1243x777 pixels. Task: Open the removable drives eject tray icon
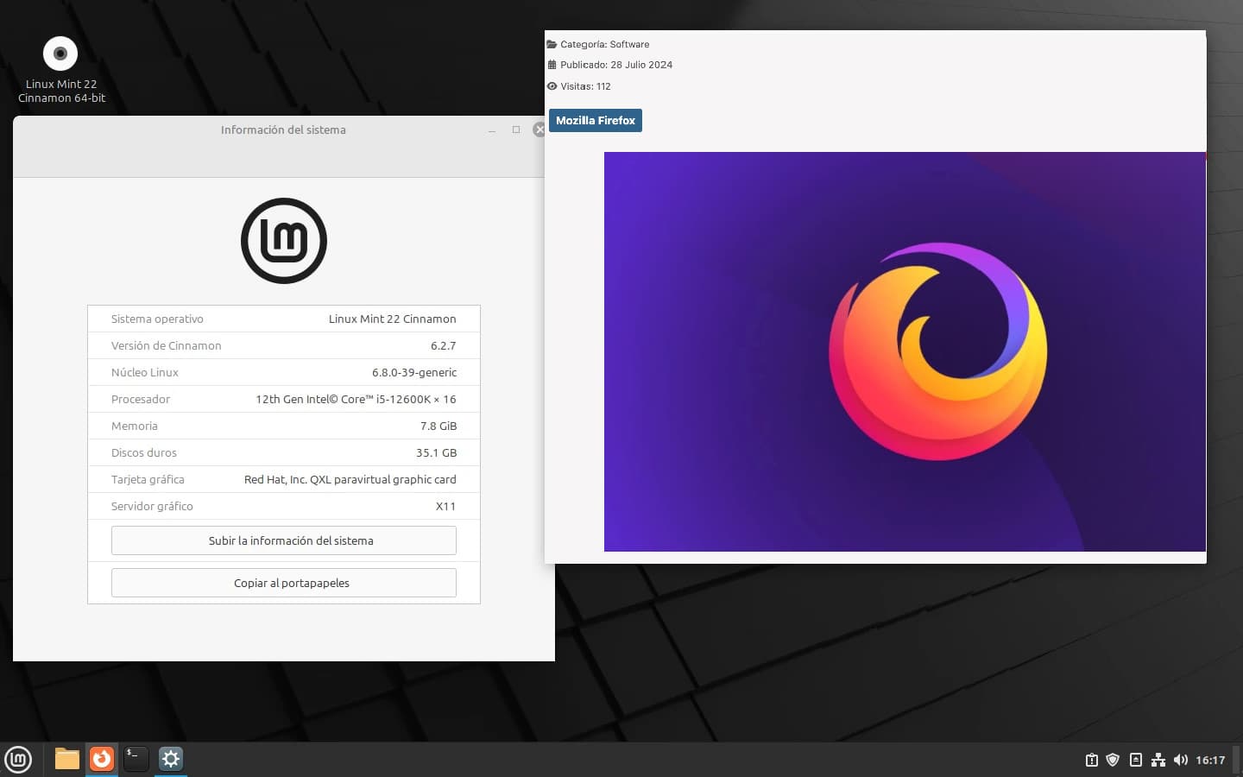click(1136, 760)
